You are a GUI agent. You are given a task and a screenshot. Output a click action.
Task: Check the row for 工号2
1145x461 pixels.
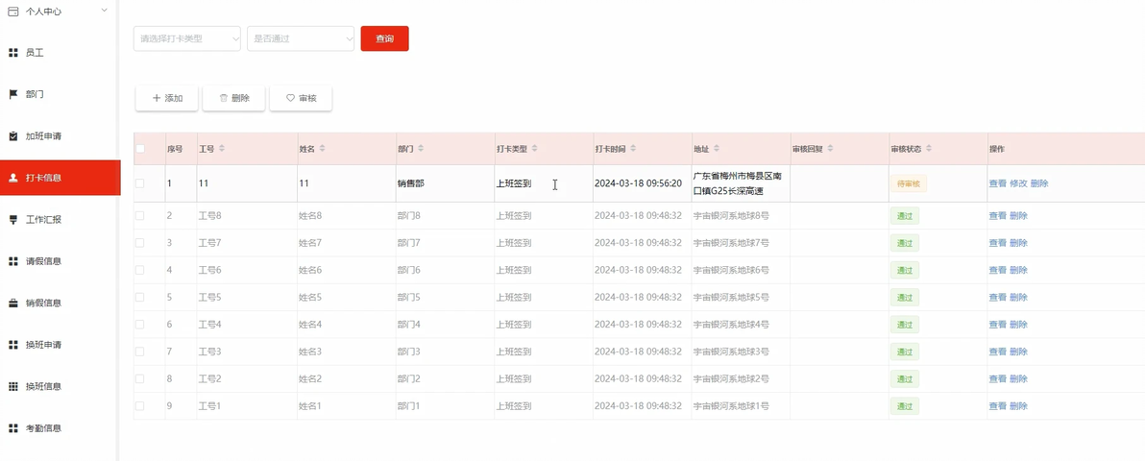[x=140, y=378]
